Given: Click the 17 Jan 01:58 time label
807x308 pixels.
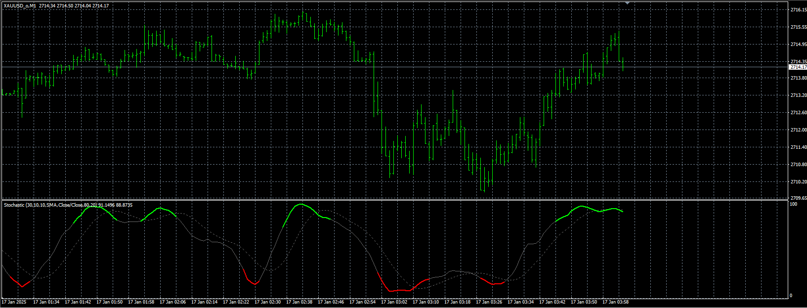Looking at the screenshot, I should click(141, 302).
